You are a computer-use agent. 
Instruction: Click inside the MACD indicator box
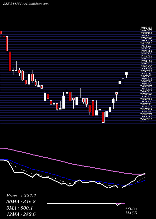point(86,203)
